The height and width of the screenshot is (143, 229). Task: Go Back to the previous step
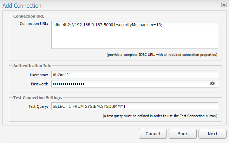click(183, 134)
